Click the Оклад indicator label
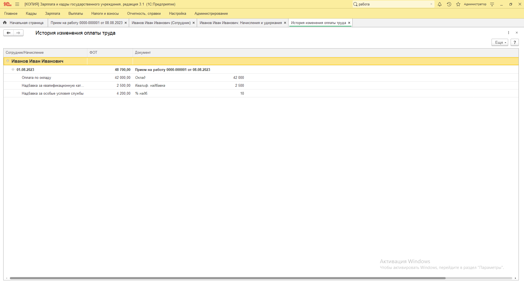This screenshot has height=282, width=524. coord(140,78)
